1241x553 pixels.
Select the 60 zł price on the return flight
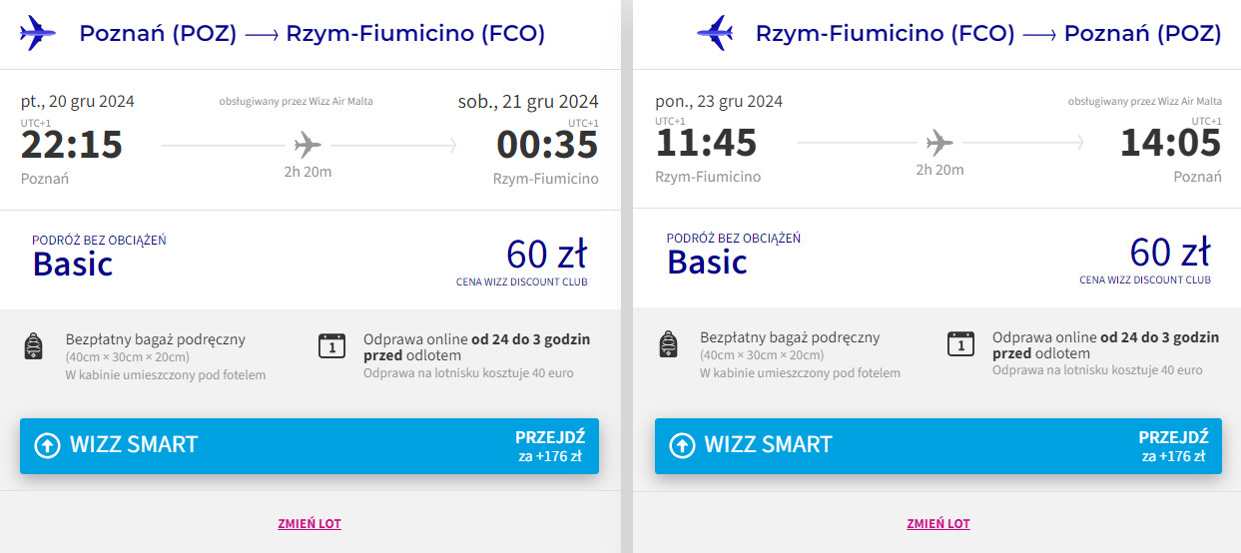(1170, 252)
